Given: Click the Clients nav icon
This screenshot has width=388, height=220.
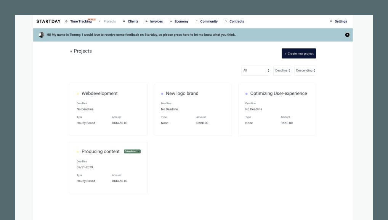Looking at the screenshot, I should click(124, 22).
